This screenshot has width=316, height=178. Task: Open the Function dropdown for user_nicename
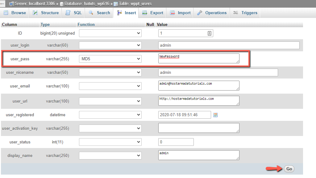(110, 72)
